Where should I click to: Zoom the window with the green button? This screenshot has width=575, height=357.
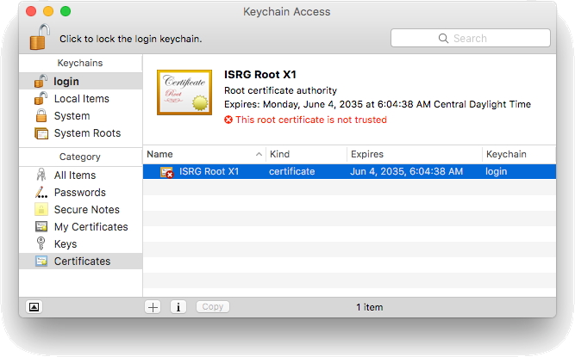66,11
